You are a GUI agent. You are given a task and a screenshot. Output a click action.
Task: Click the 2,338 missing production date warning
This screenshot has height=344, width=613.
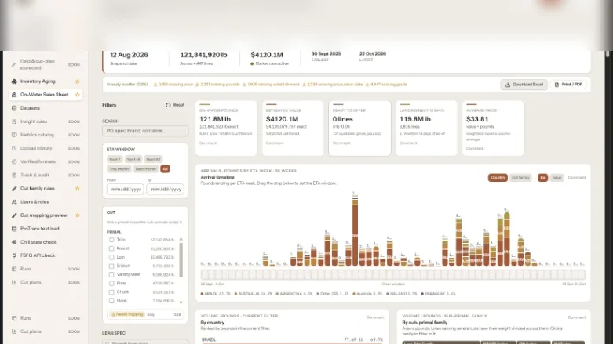point(334,85)
